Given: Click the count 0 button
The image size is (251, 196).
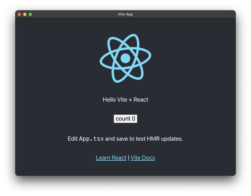Looking at the screenshot, I should (125, 119).
